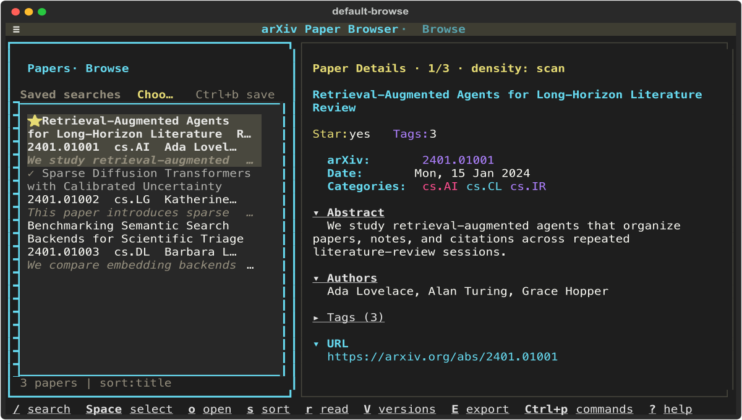Select the cs.CL category tag
Screen dimensions: 742x420
484,186
